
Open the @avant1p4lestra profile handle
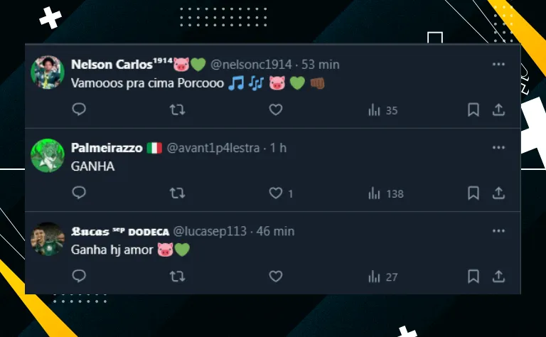point(213,148)
